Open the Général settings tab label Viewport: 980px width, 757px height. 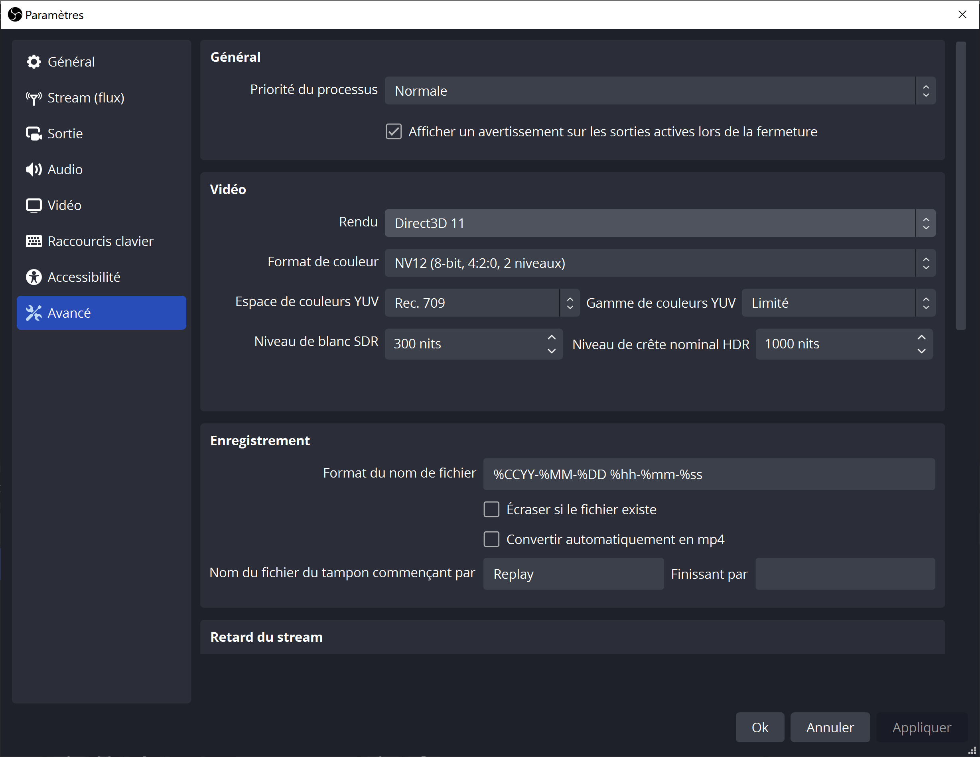tap(71, 62)
